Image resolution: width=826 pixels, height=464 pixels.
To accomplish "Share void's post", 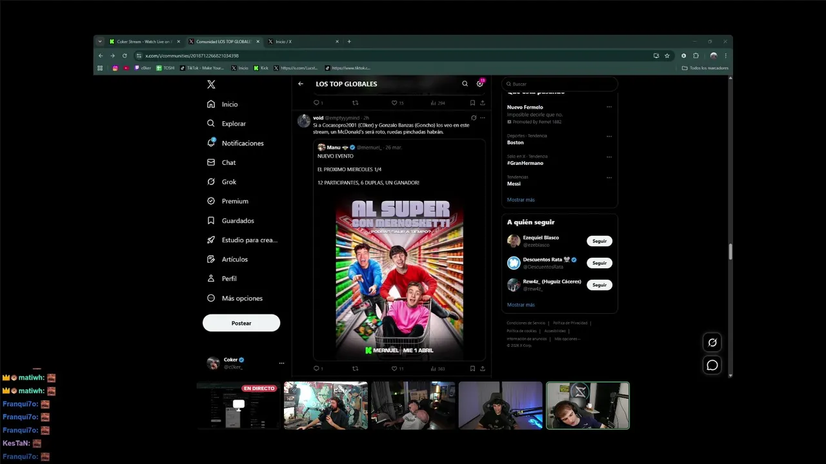I will (482, 369).
